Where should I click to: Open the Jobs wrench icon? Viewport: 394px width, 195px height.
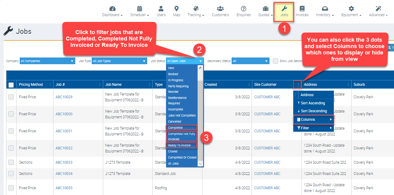point(284,9)
